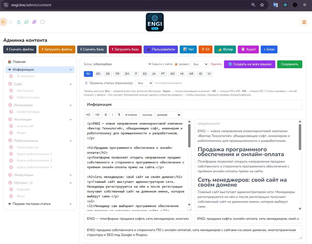The width and height of the screenshot is (312, 244).
Task: Switch to EN language tab
Action: [98, 74]
